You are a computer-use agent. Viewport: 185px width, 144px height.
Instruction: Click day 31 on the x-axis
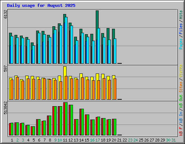click(x=173, y=140)
